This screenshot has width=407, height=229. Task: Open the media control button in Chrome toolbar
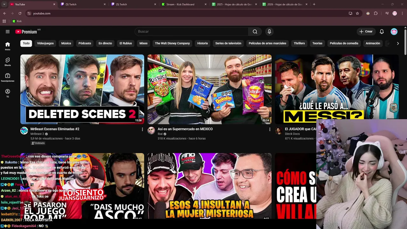point(387,13)
